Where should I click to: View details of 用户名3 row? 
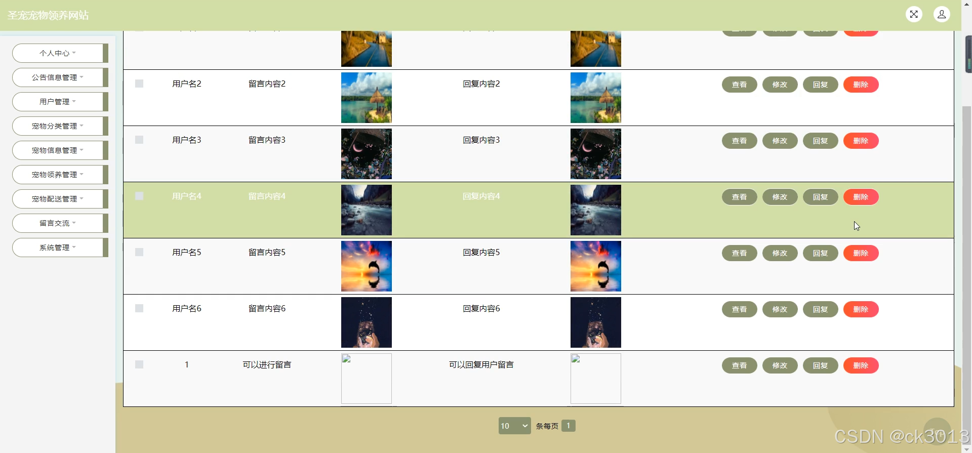[739, 141]
